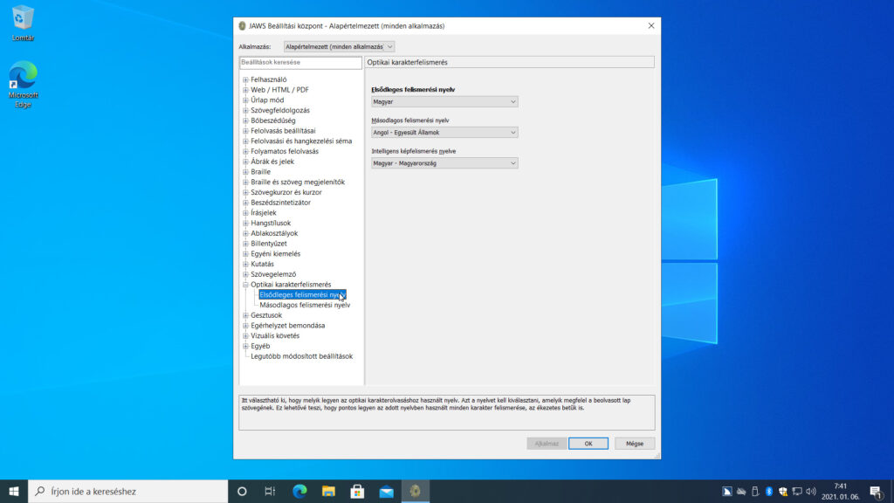The height and width of the screenshot is (503, 894).
Task: Click the Alkalmaz button
Action: coord(547,443)
